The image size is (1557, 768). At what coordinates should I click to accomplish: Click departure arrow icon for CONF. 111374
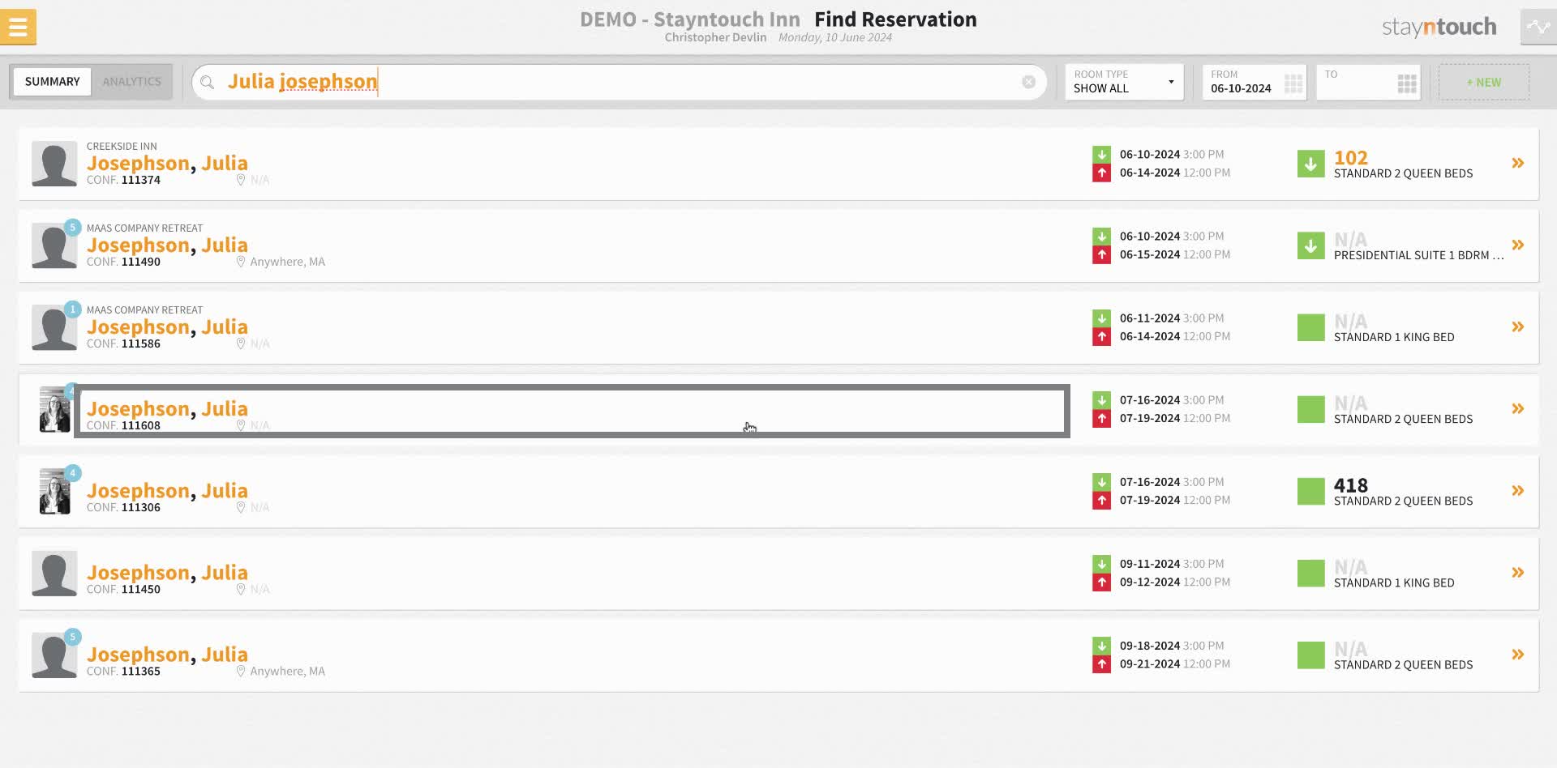click(1101, 173)
